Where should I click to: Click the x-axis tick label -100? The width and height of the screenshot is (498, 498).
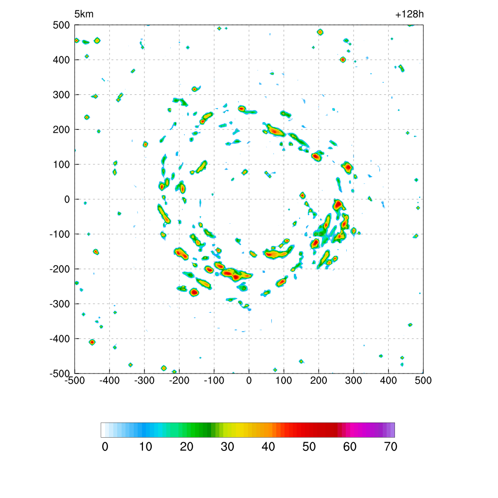coord(214,380)
